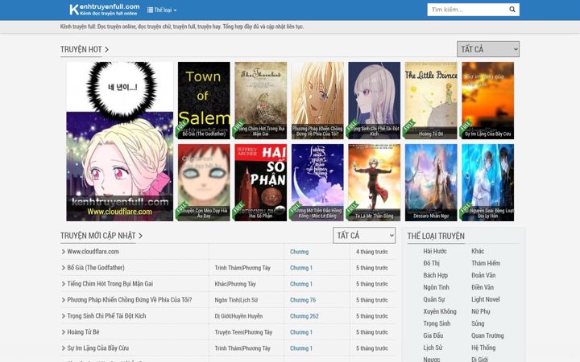Click the 4 tháng trước timestamp
The height and width of the screenshot is (362, 580).
[371, 252]
